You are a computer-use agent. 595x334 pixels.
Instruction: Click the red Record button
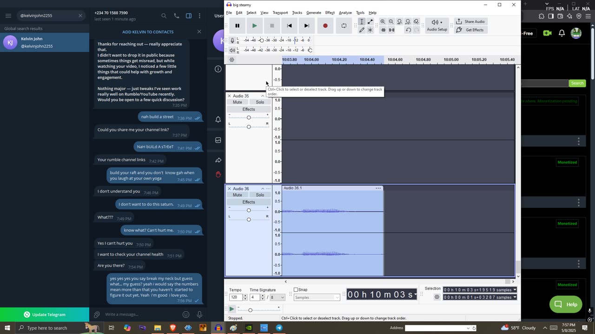click(x=325, y=26)
